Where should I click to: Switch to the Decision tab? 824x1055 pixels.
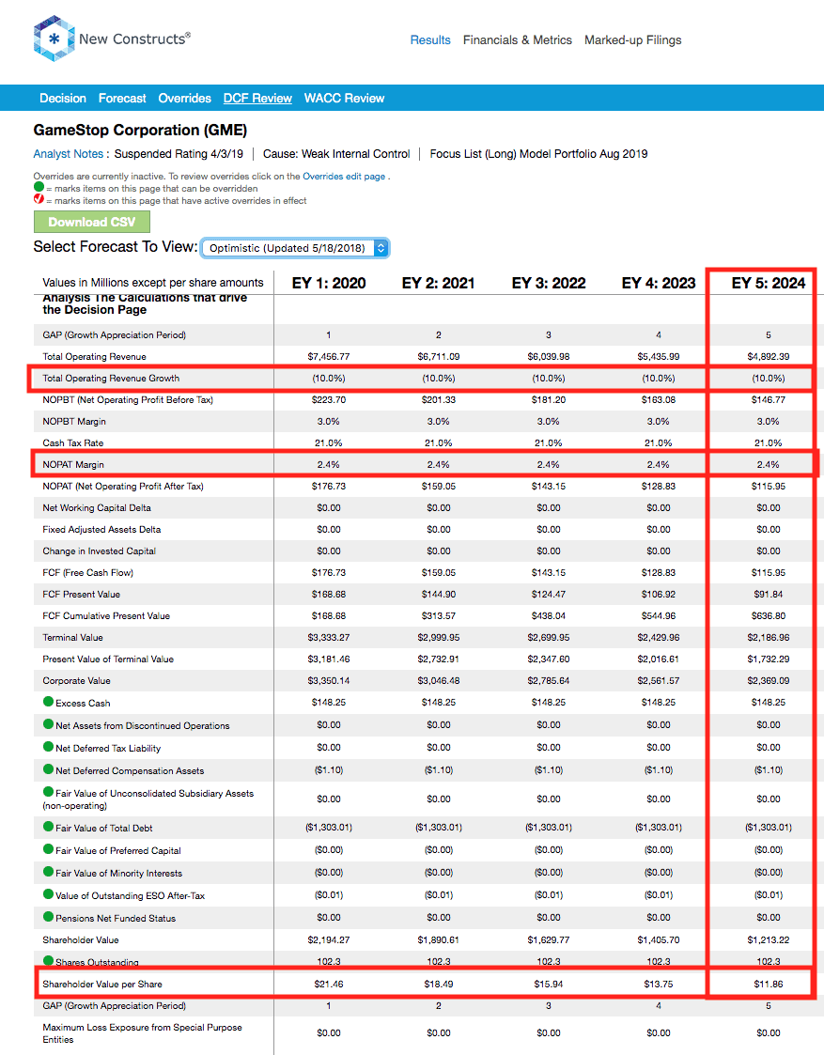tap(63, 99)
